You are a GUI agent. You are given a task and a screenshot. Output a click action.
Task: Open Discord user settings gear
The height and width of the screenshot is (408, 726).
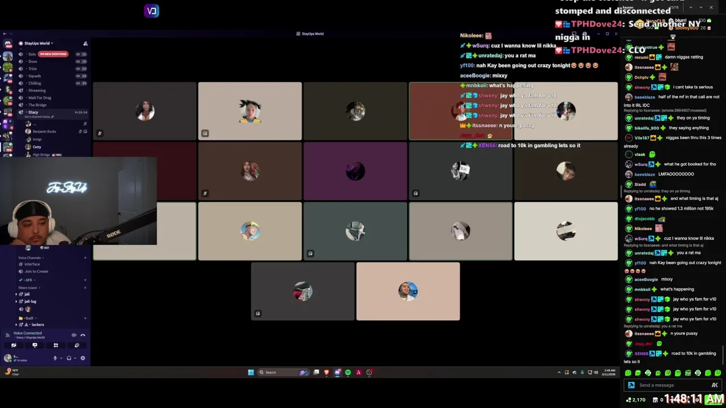(83, 358)
